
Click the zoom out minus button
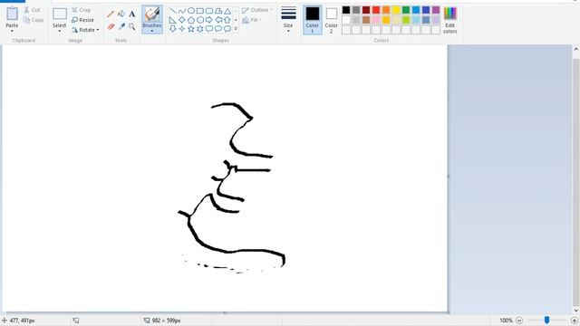tap(519, 321)
